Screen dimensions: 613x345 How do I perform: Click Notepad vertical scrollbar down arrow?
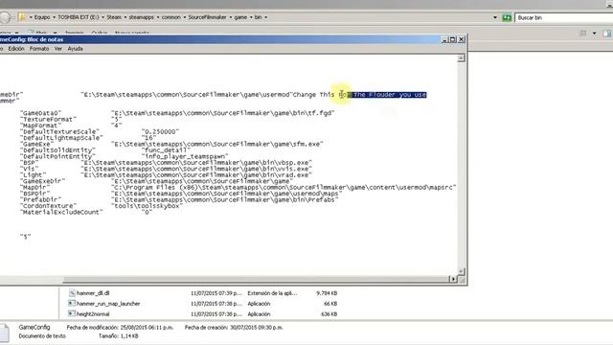tap(462, 271)
